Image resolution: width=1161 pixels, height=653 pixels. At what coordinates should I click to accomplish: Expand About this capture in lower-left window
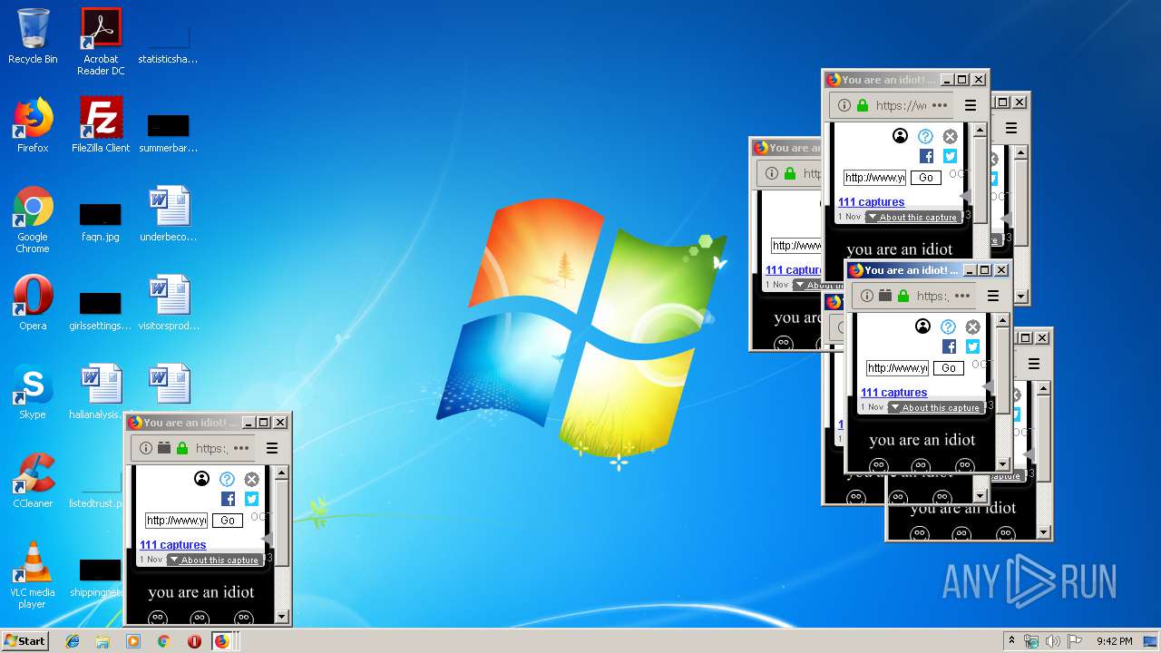(214, 560)
